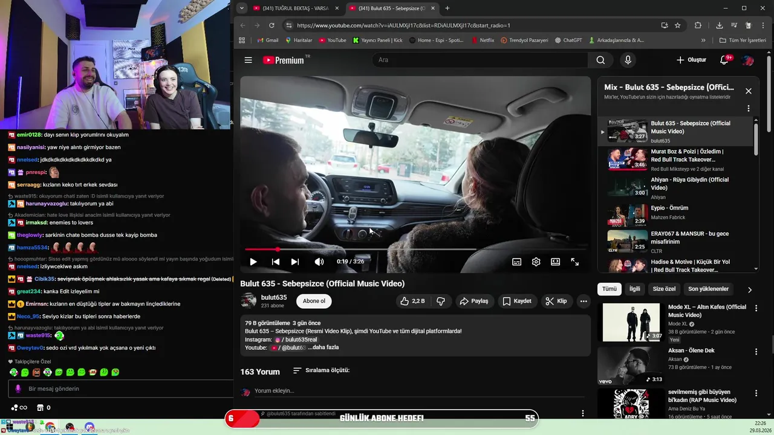
Task: Switch to the TUĞRUL BEKTAŞ browser tab
Action: click(296, 8)
